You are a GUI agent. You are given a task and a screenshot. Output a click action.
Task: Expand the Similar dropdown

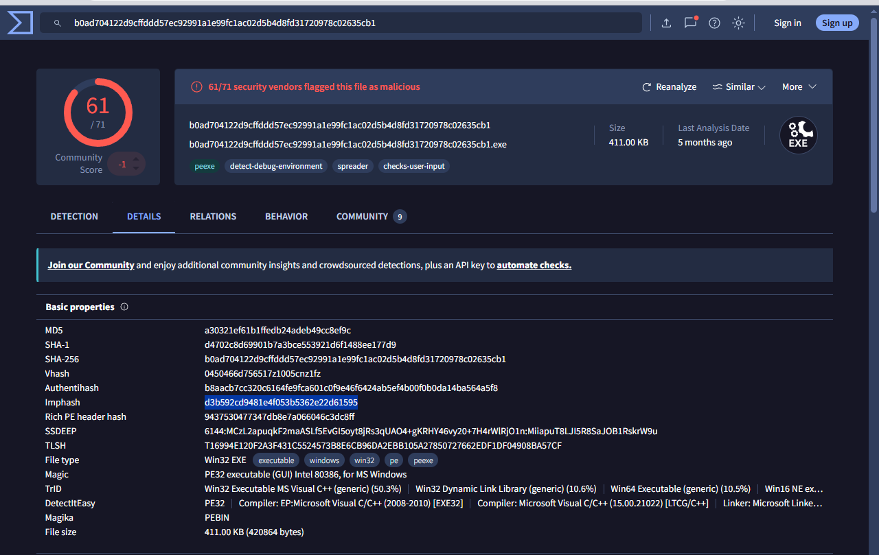(738, 87)
